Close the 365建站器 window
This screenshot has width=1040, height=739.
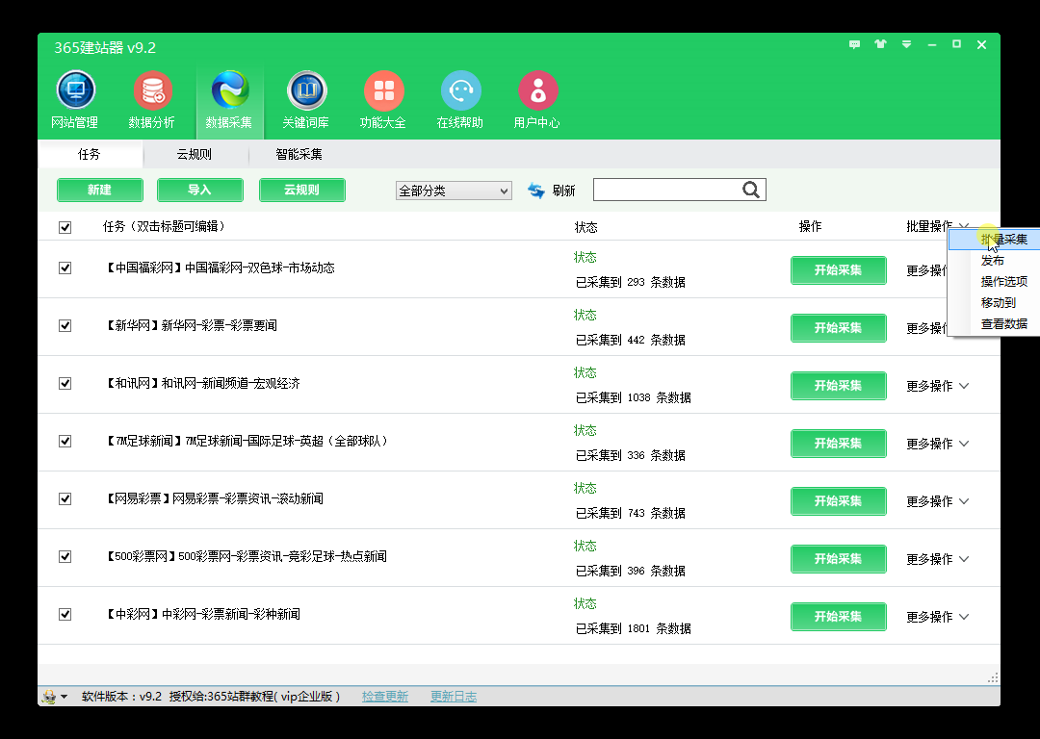pyautogui.click(x=981, y=44)
